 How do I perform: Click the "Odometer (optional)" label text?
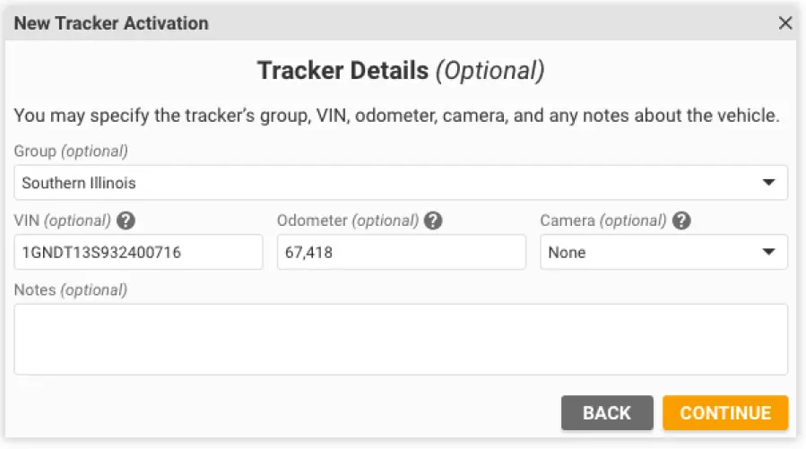tap(347, 220)
